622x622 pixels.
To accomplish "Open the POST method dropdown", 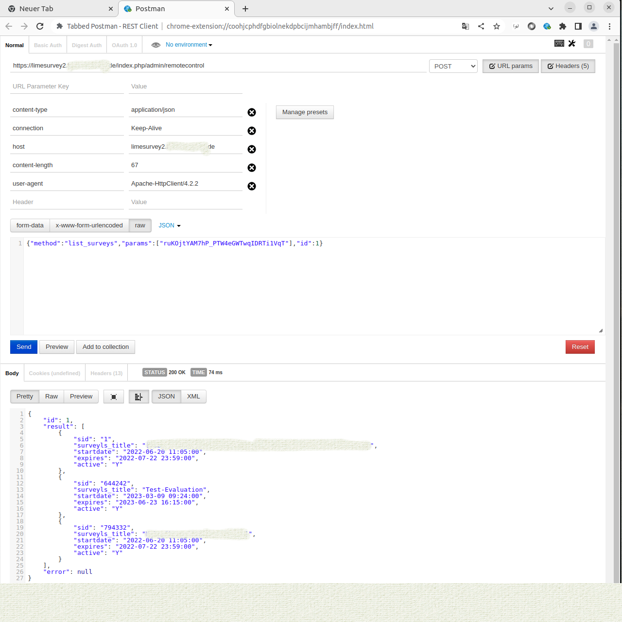I will click(x=453, y=66).
